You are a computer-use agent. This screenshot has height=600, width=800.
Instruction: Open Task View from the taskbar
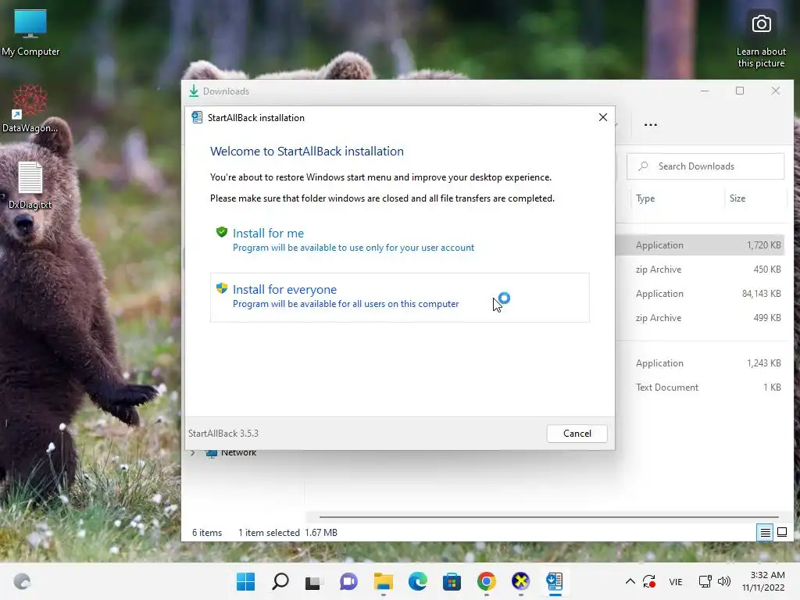tap(314, 581)
